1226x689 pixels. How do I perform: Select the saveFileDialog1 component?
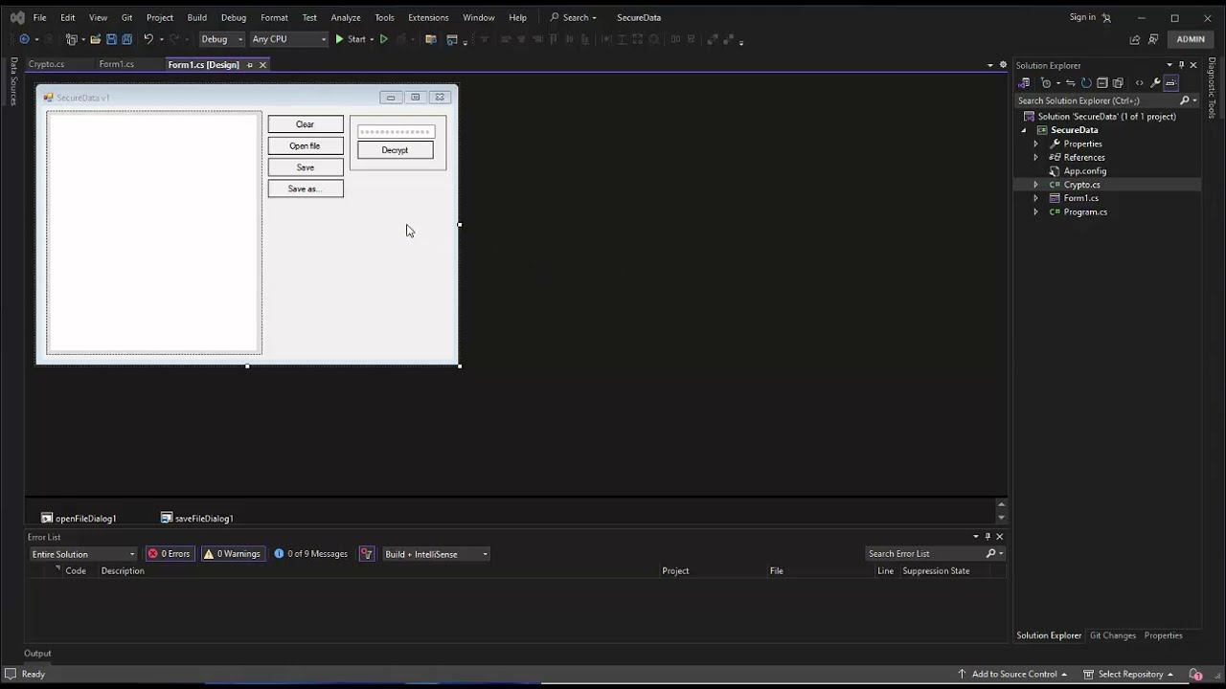coord(197,519)
